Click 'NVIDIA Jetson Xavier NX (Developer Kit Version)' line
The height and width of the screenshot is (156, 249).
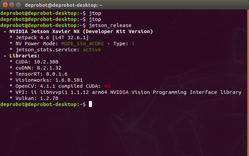tap(81, 31)
